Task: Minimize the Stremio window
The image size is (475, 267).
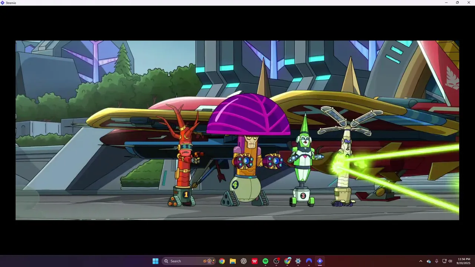Action: 446,3
